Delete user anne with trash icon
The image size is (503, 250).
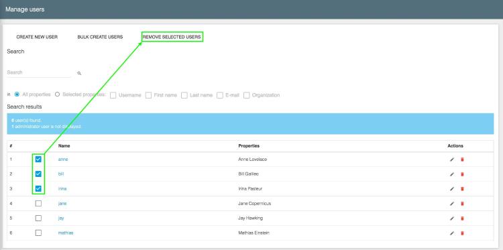pyautogui.click(x=462, y=160)
